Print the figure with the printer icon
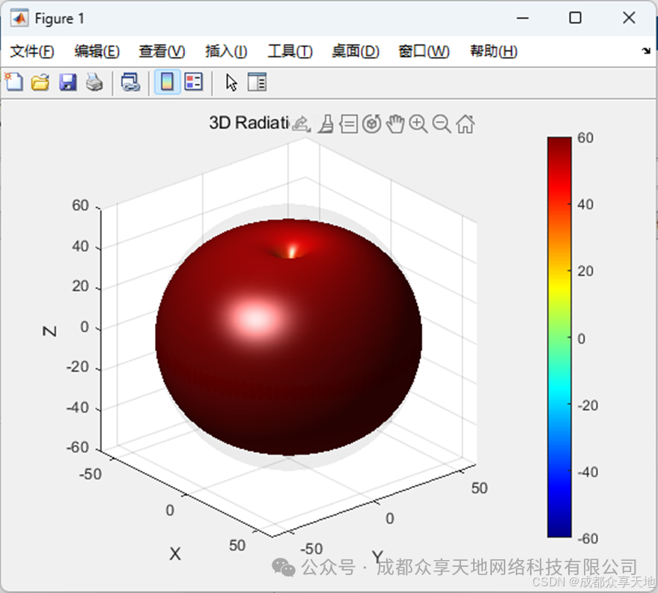 pyautogui.click(x=94, y=82)
